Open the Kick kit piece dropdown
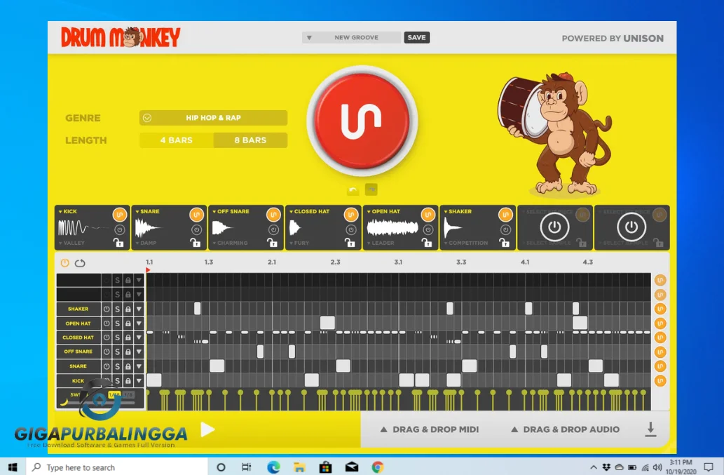This screenshot has height=475, width=724. 68,212
